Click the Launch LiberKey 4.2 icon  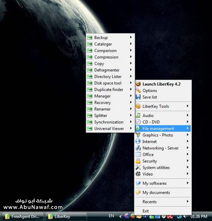click(x=138, y=84)
